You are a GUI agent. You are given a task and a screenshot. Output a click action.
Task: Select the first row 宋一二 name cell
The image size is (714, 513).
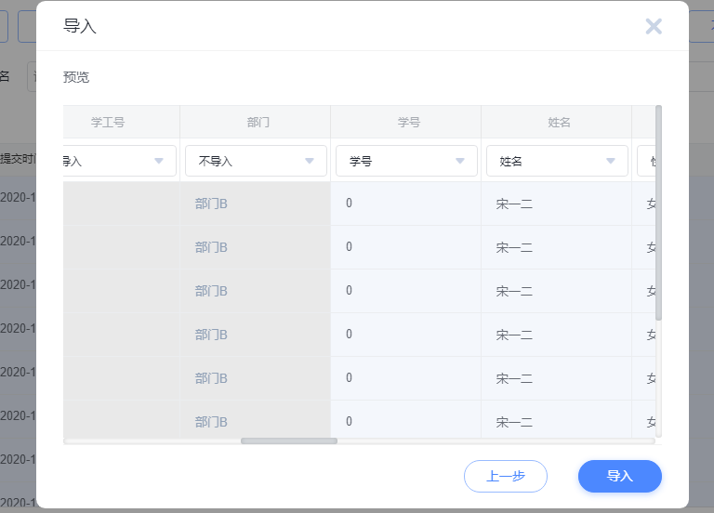point(514,204)
